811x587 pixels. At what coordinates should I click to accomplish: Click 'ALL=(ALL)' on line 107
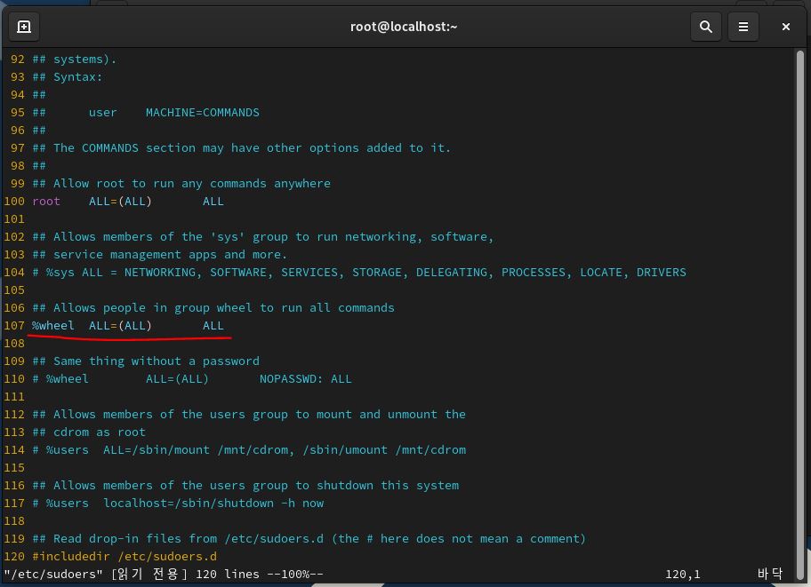tap(120, 326)
